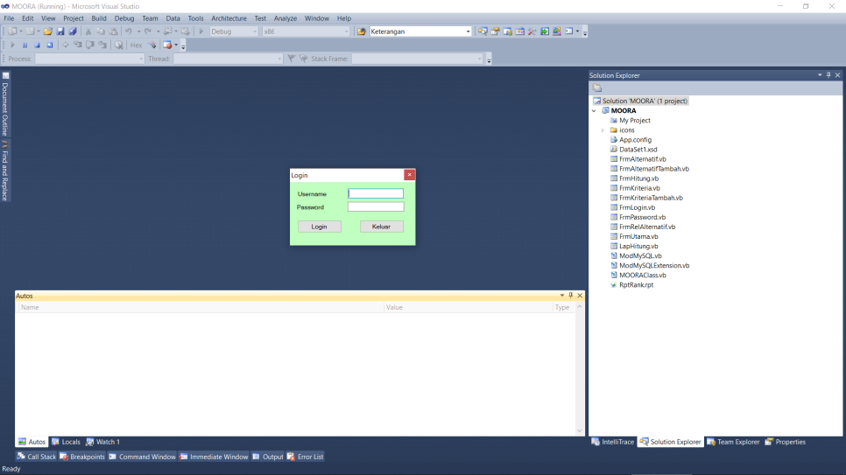Open the Error List tab
This screenshot has width=846, height=475.
pyautogui.click(x=306, y=457)
